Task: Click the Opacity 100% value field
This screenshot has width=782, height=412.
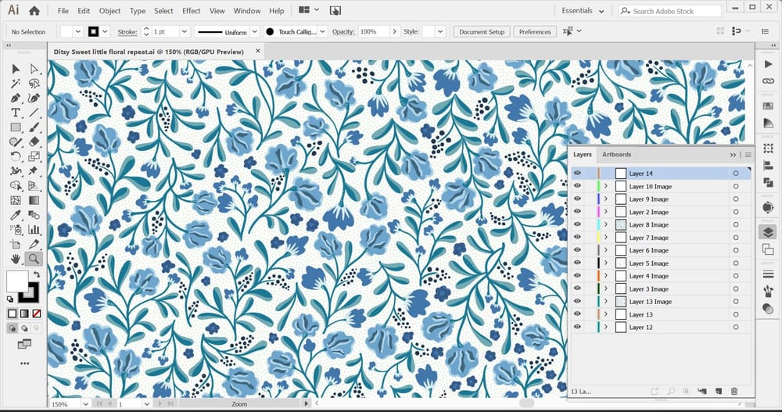Action: point(373,31)
